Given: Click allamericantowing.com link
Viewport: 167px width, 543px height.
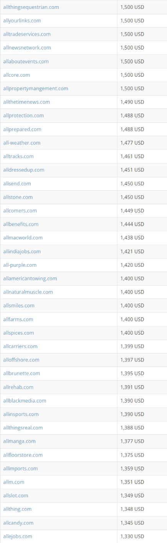Looking at the screenshot, I should 30,278.
